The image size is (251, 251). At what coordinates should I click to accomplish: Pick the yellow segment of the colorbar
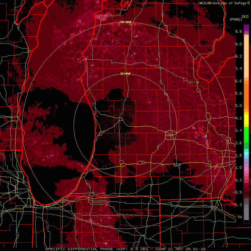246,119
